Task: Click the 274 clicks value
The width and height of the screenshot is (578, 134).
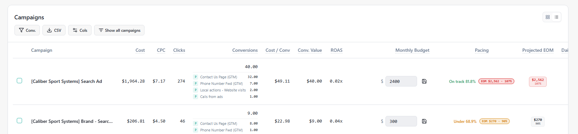Action: [x=181, y=81]
